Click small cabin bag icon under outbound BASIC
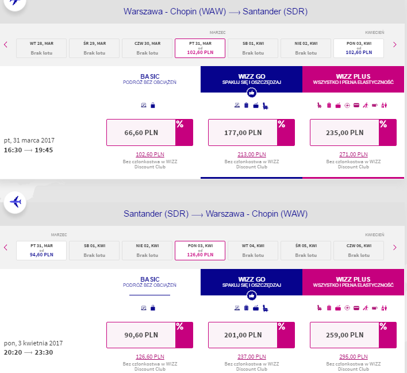This screenshot has width=407, height=373. [153, 105]
